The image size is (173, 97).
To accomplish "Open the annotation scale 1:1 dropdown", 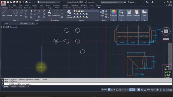I will [x=148, y=90].
